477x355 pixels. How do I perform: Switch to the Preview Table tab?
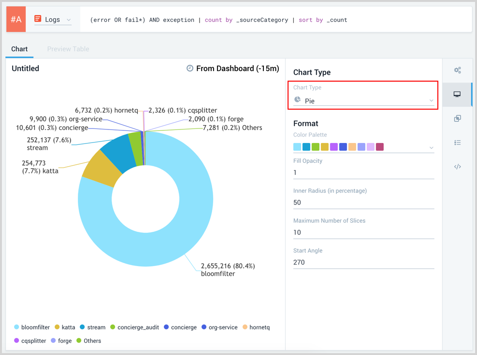[68, 49]
